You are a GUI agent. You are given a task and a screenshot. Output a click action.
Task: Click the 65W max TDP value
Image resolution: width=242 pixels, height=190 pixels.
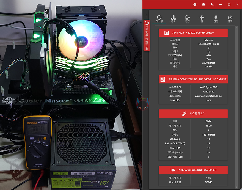209,55
